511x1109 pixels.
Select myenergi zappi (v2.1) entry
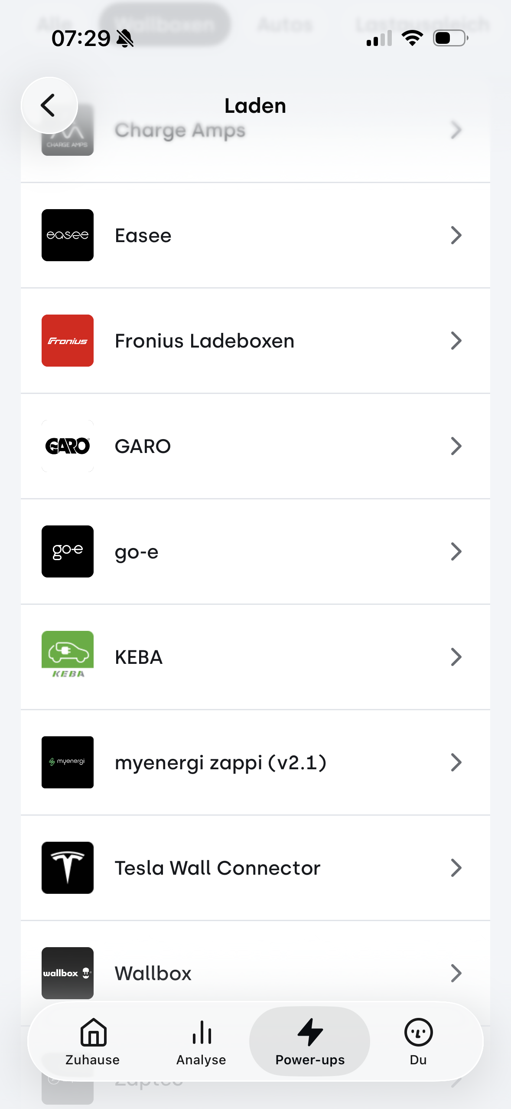tap(220, 763)
